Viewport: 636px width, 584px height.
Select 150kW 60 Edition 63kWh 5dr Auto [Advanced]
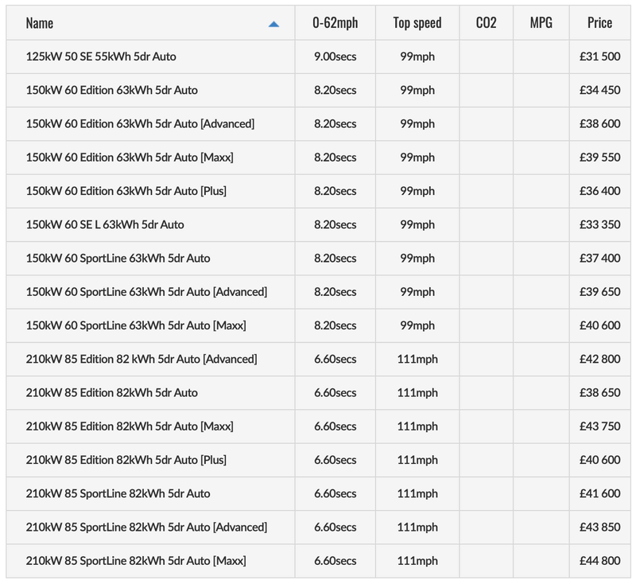coord(140,124)
